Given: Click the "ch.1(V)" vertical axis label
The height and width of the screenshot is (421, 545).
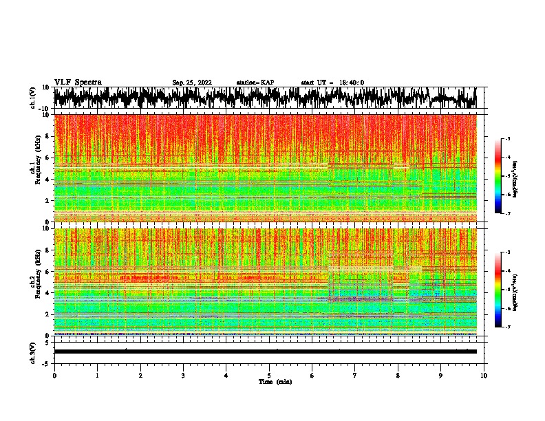Looking at the screenshot, I should click(32, 98).
